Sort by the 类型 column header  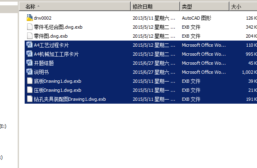pos(204,7)
